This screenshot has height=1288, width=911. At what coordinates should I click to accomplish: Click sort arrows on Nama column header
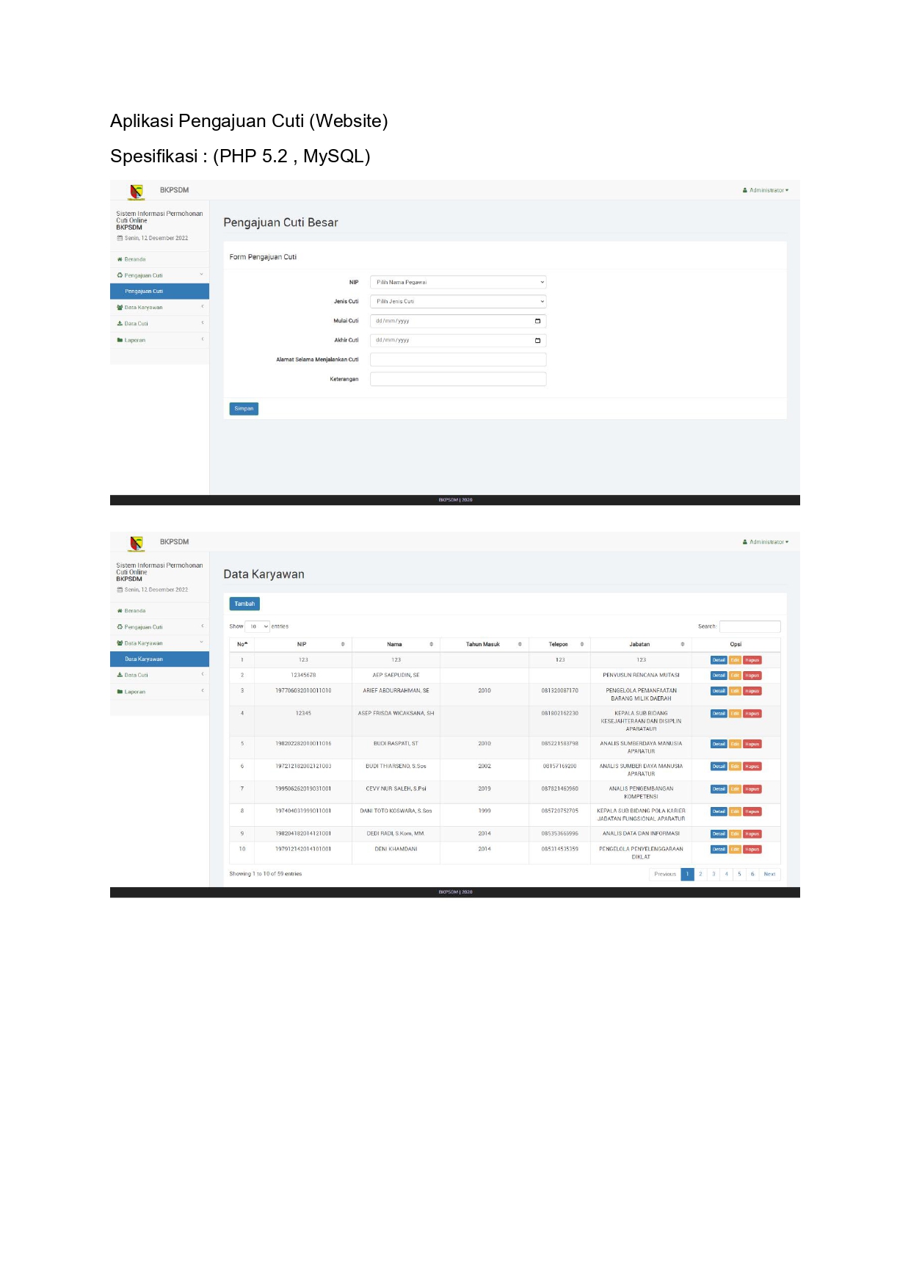pyautogui.click(x=431, y=645)
